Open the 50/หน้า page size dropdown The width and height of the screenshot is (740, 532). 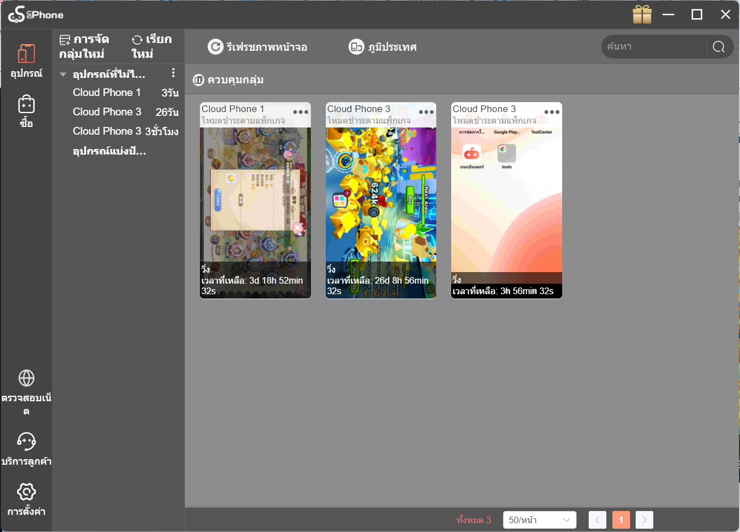pos(540,520)
